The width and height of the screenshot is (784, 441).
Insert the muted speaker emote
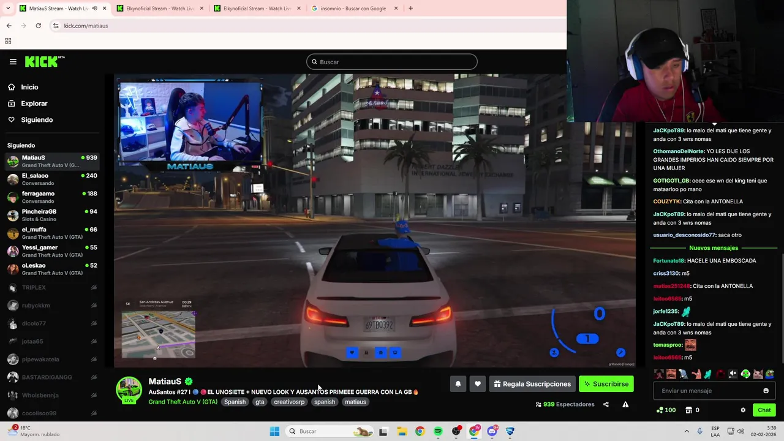pyautogui.click(x=733, y=374)
